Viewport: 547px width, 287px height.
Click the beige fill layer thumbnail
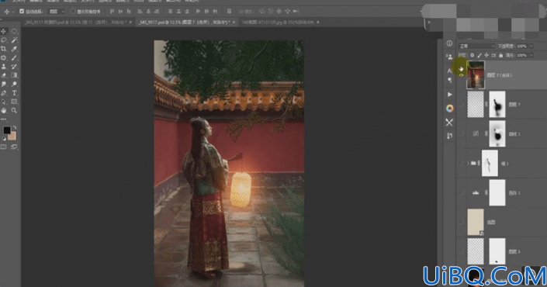[476, 222]
